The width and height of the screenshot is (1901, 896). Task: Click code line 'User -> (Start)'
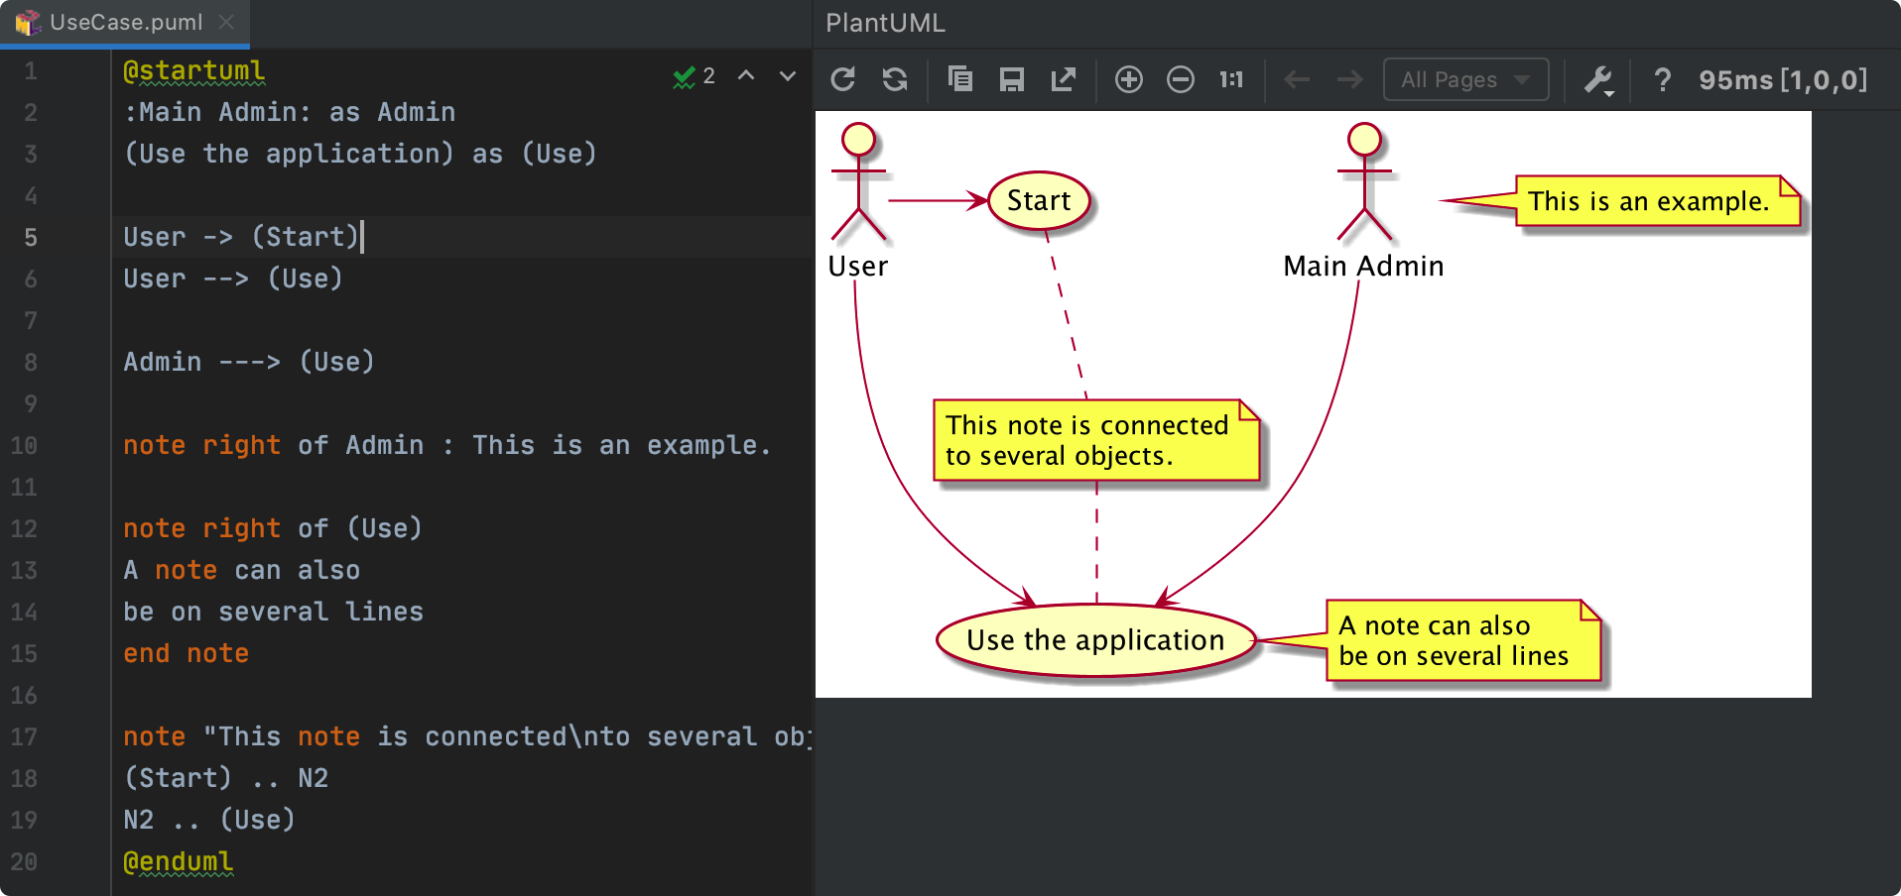240,237
